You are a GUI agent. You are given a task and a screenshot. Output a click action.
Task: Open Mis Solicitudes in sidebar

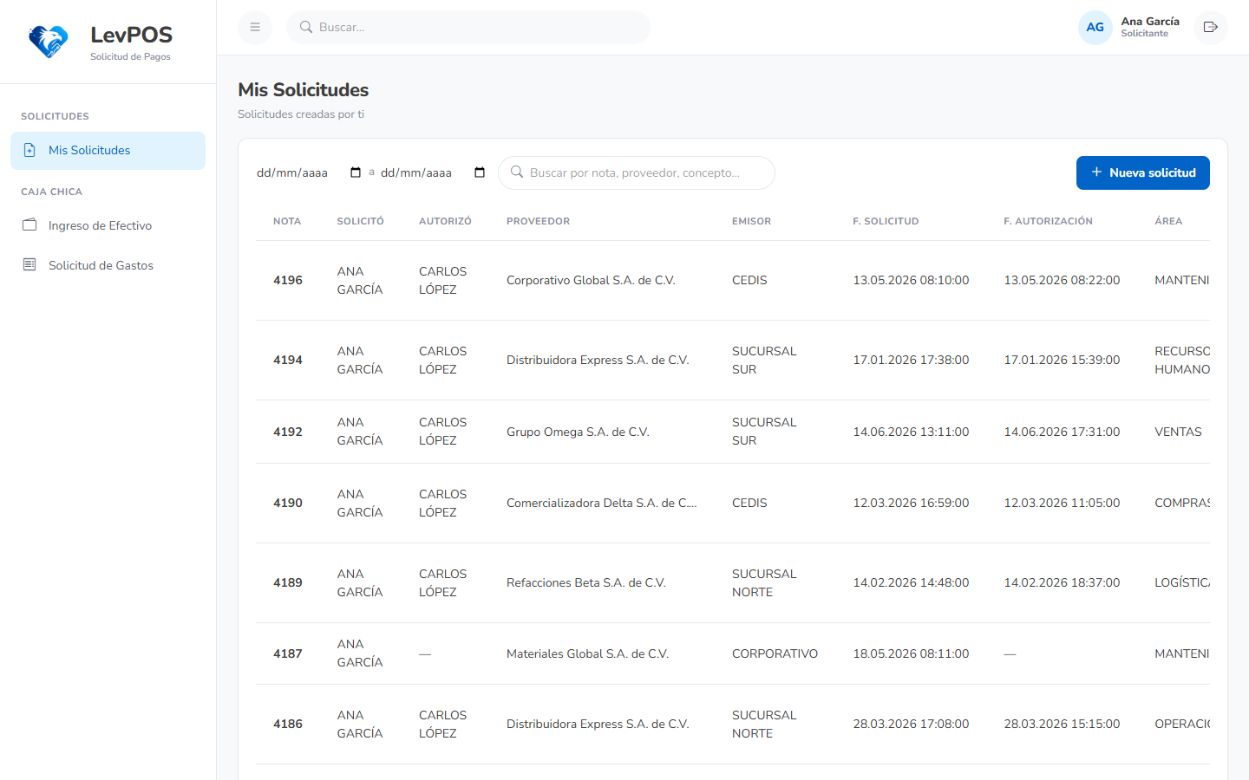108,150
